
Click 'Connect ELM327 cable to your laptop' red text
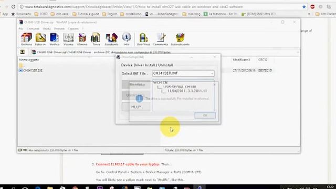tap(128, 164)
